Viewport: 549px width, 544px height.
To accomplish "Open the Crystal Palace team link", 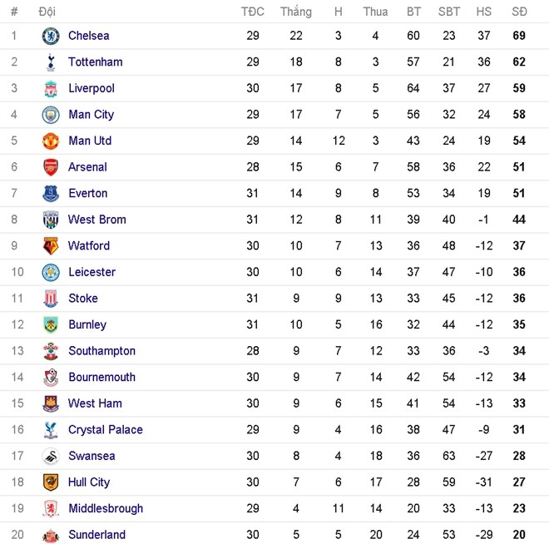I will pyautogui.click(x=106, y=430).
